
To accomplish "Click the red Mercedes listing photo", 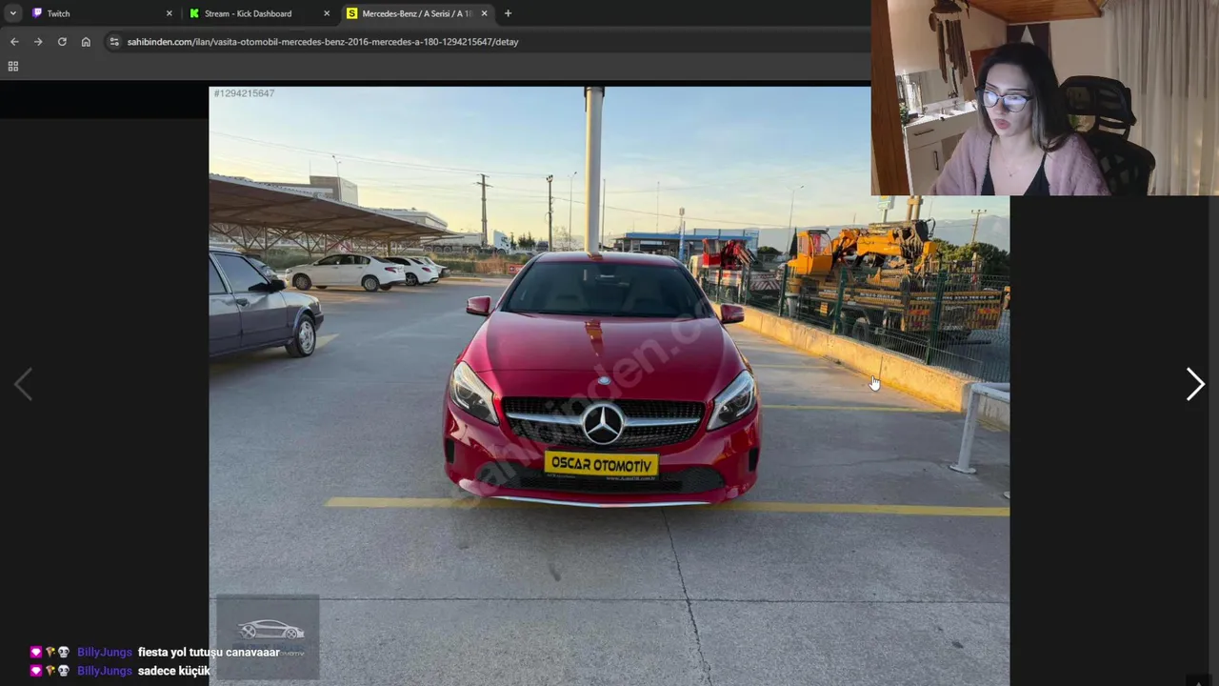I will click(609, 386).
